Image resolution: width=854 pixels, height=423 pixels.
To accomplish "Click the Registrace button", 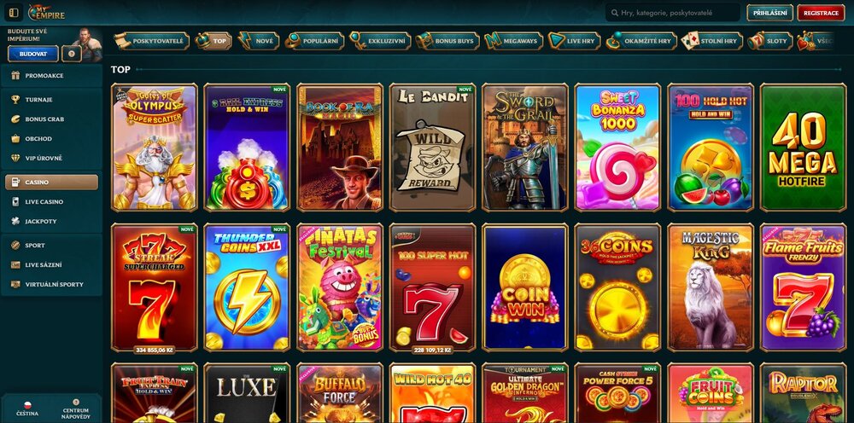I will click(x=821, y=13).
